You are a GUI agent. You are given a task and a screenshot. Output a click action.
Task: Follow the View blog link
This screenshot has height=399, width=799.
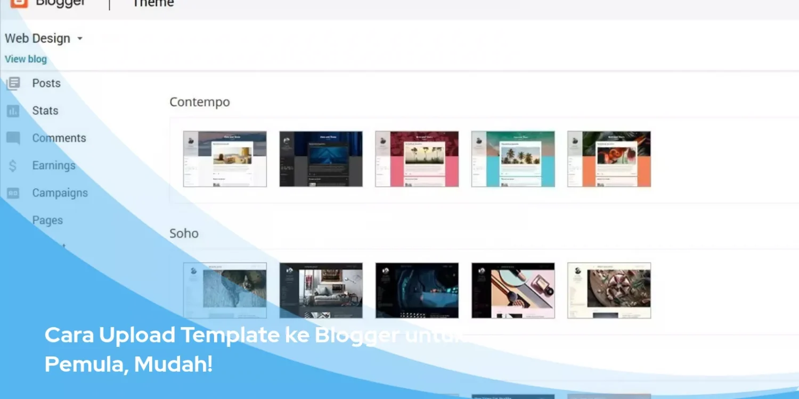pyautogui.click(x=26, y=59)
